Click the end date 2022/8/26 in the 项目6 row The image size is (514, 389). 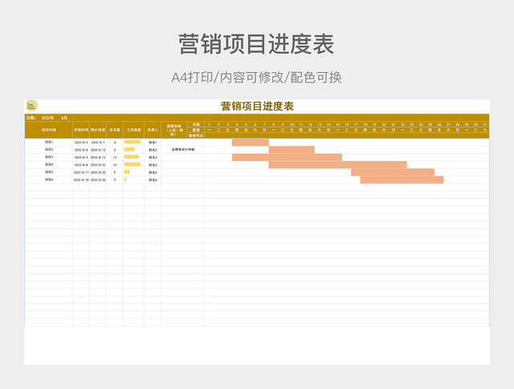pos(98,180)
